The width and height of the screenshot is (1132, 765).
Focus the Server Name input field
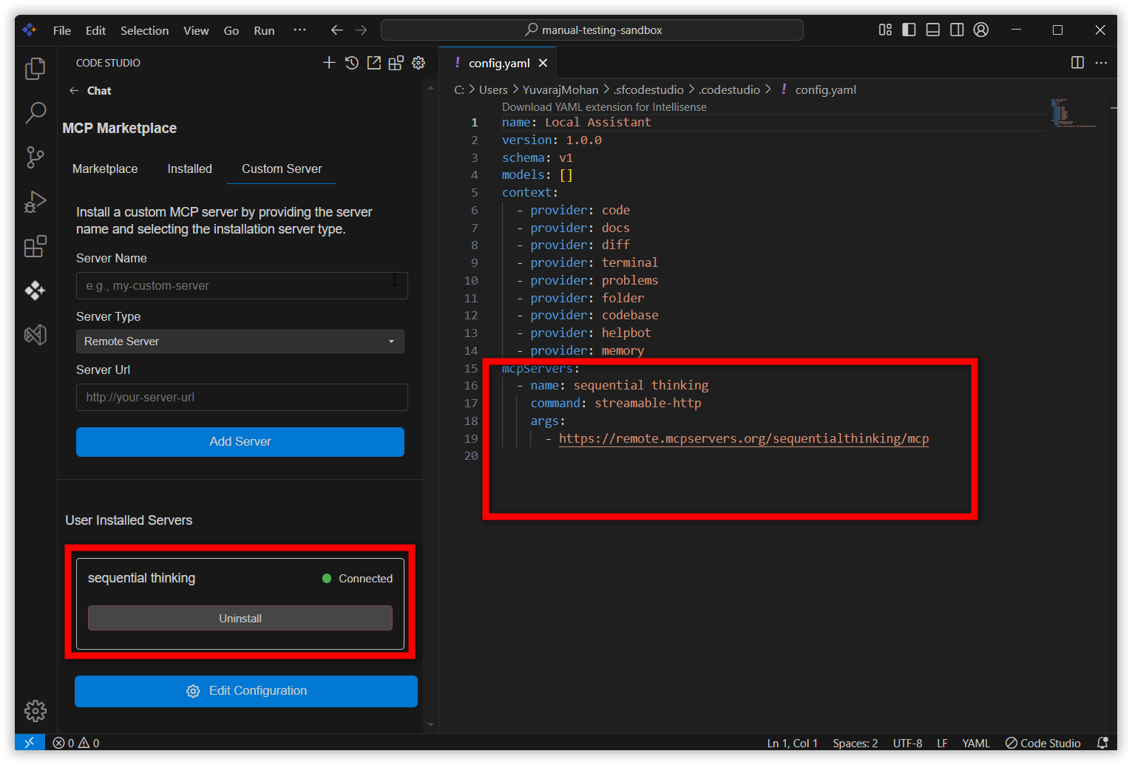[242, 285]
